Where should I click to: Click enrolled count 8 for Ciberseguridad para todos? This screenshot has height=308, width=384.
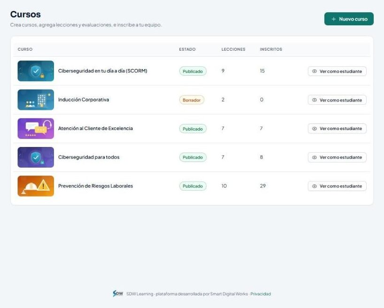(x=261, y=157)
